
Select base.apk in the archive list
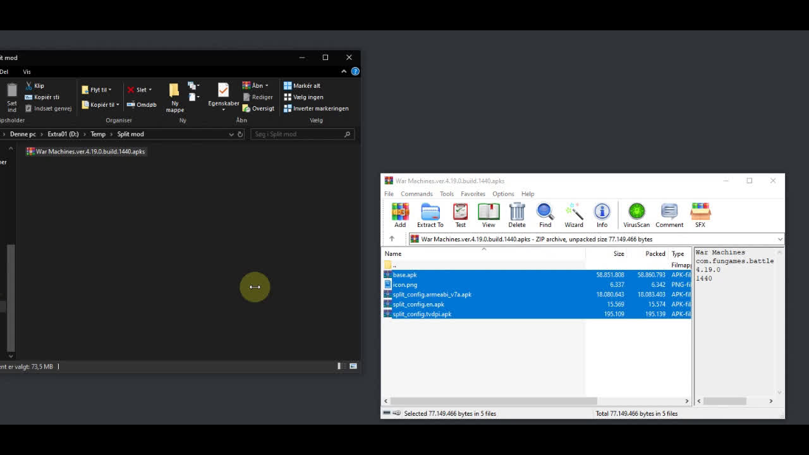[405, 275]
